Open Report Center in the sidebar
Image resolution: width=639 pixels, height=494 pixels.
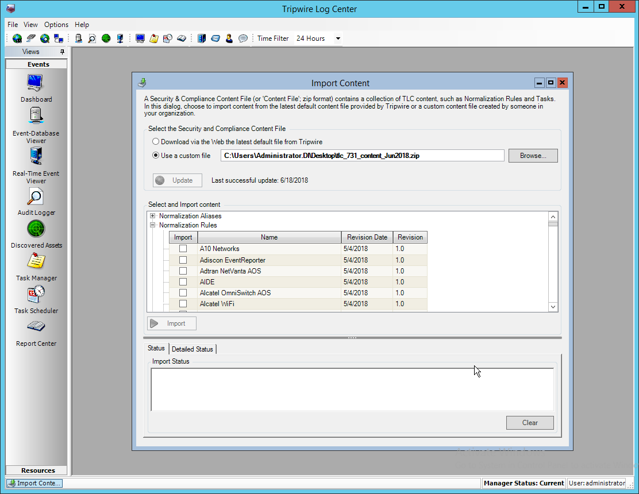pos(36,333)
